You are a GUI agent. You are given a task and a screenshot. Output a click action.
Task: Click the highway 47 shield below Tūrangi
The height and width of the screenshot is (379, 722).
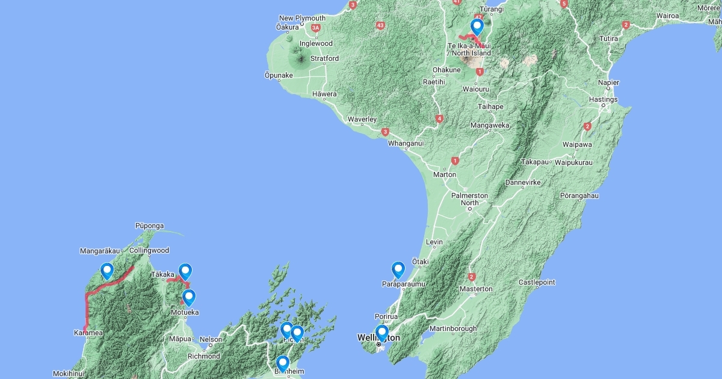coord(480,17)
